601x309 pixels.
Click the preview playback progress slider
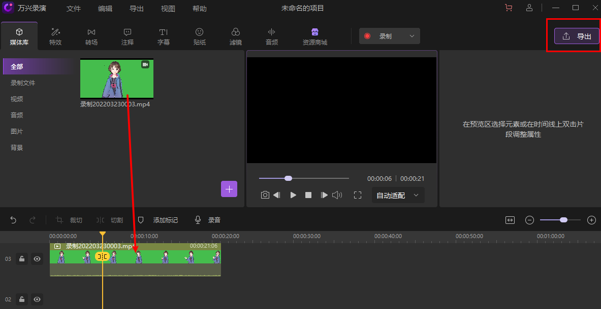point(304,178)
